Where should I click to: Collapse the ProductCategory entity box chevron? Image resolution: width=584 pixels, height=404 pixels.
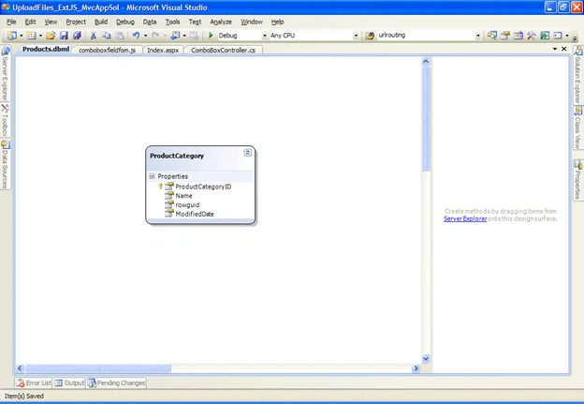(x=248, y=153)
